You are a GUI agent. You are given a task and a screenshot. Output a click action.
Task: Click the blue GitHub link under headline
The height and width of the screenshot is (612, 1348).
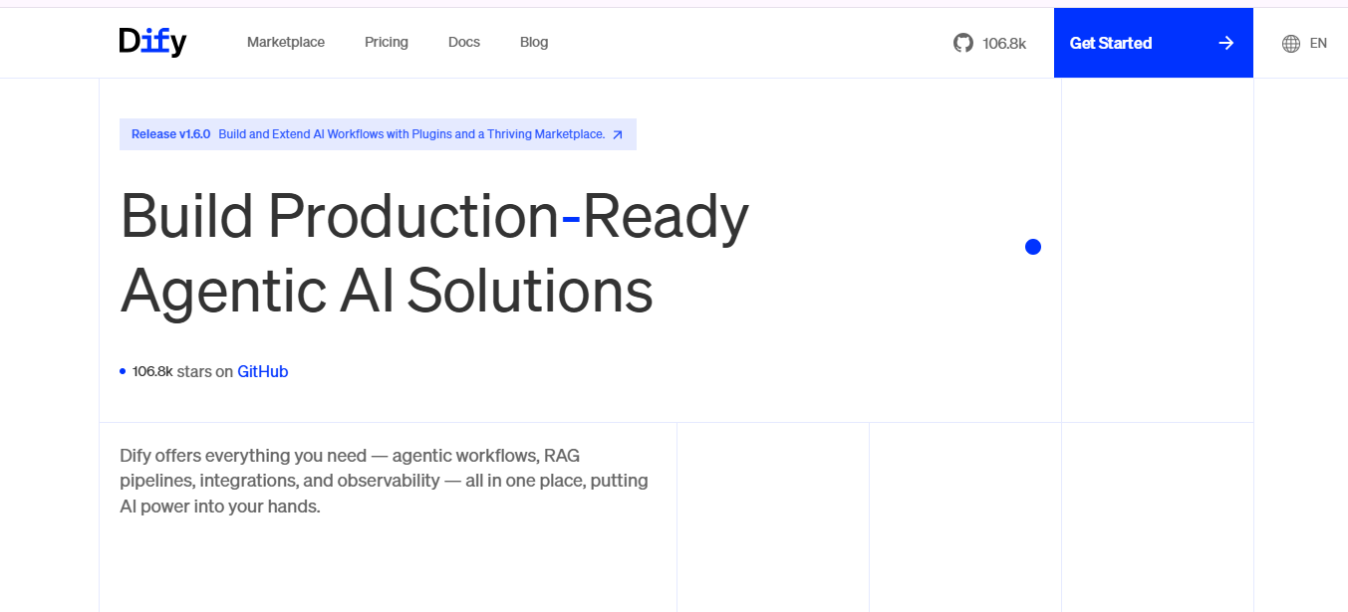click(x=263, y=371)
